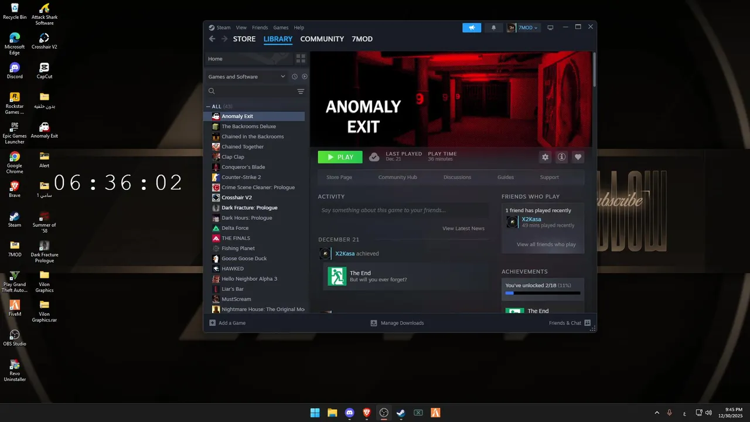Select Home in the library sidebar
The image size is (750, 422).
(x=247, y=59)
